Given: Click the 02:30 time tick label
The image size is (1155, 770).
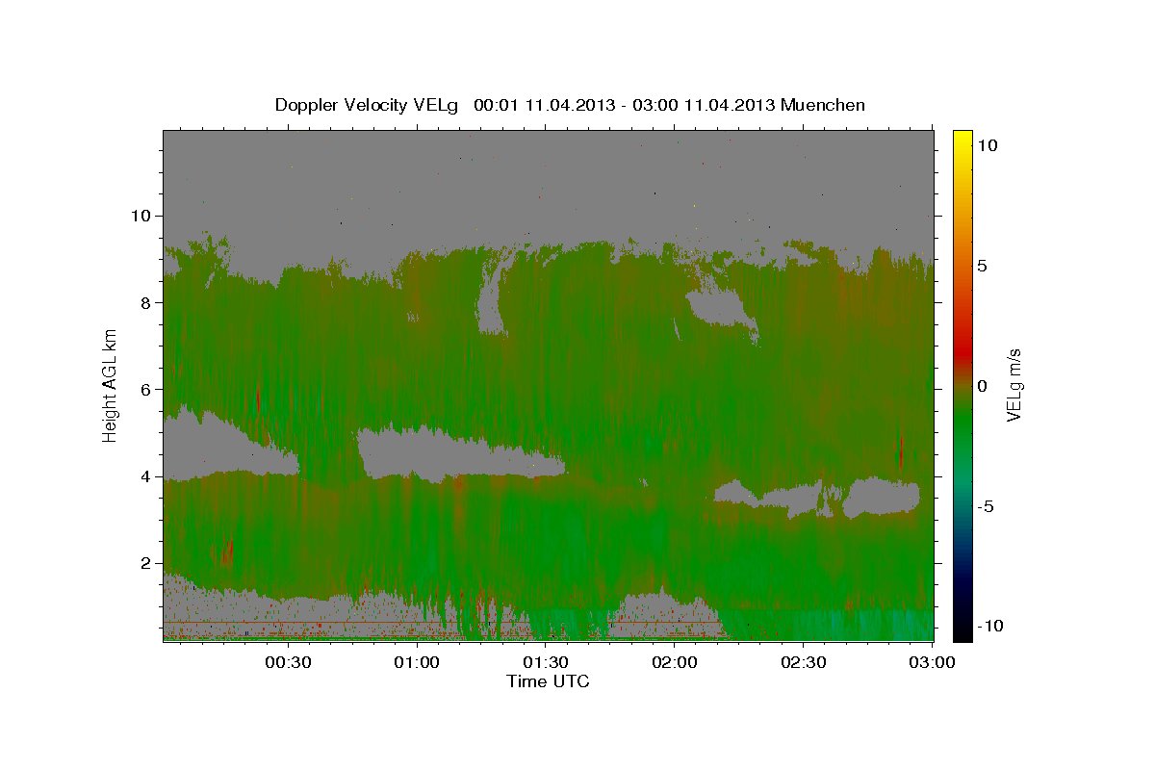Looking at the screenshot, I should 804,662.
